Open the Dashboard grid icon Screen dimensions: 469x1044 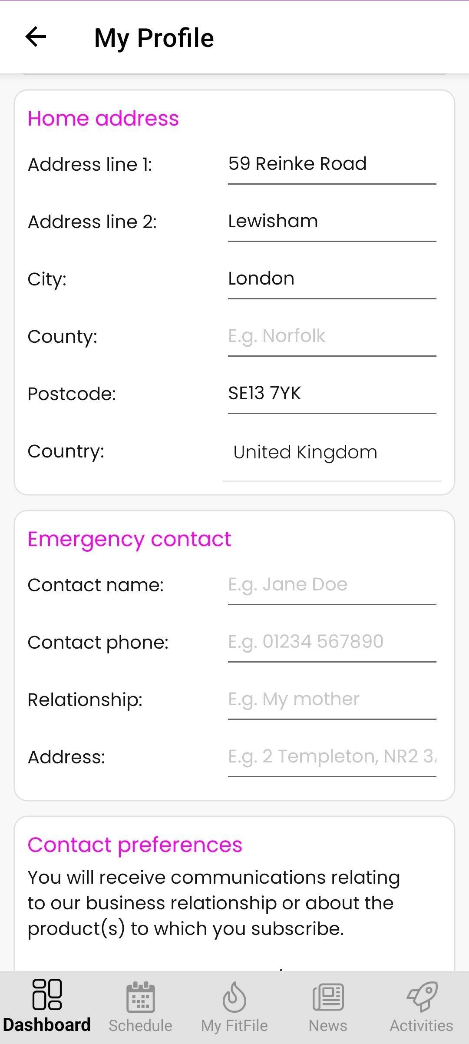point(47,994)
